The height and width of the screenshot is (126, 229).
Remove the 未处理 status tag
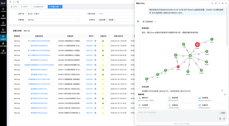point(114,20)
